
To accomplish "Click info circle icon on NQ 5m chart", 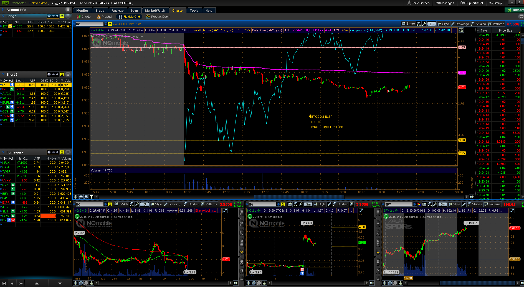I will pos(250,216).
